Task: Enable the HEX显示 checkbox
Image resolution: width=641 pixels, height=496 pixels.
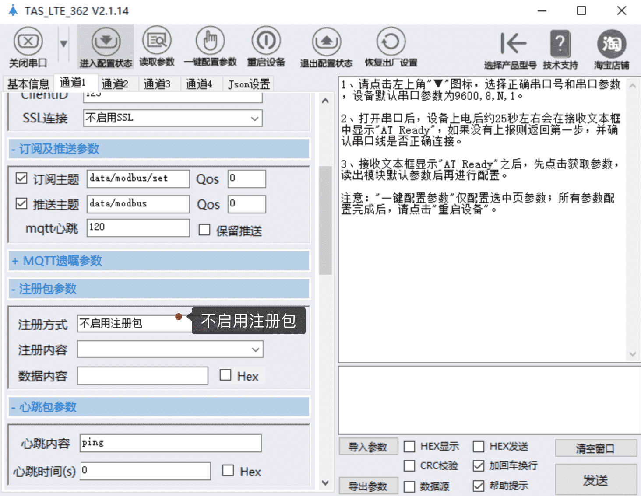Action: tap(409, 447)
